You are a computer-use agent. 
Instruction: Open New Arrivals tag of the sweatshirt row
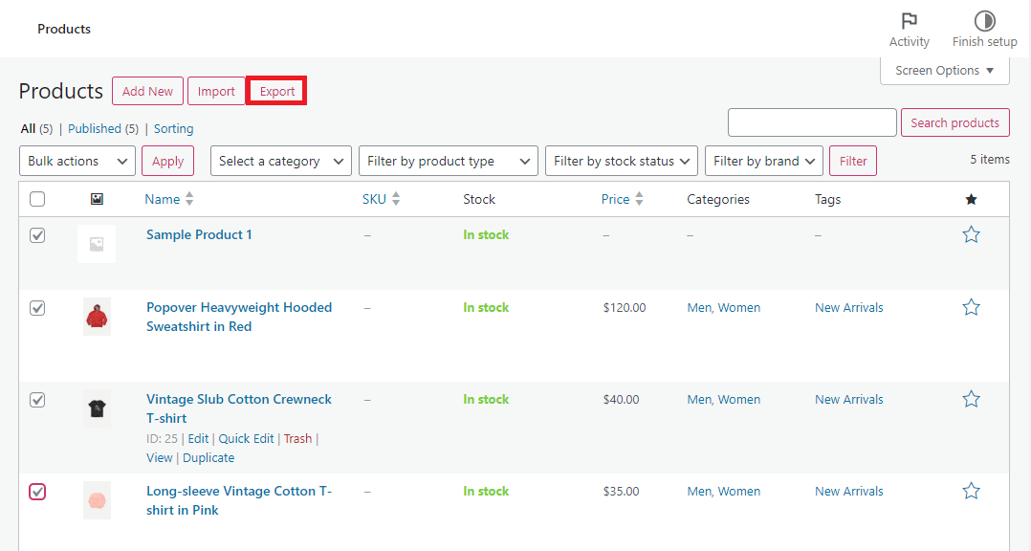[x=849, y=308]
